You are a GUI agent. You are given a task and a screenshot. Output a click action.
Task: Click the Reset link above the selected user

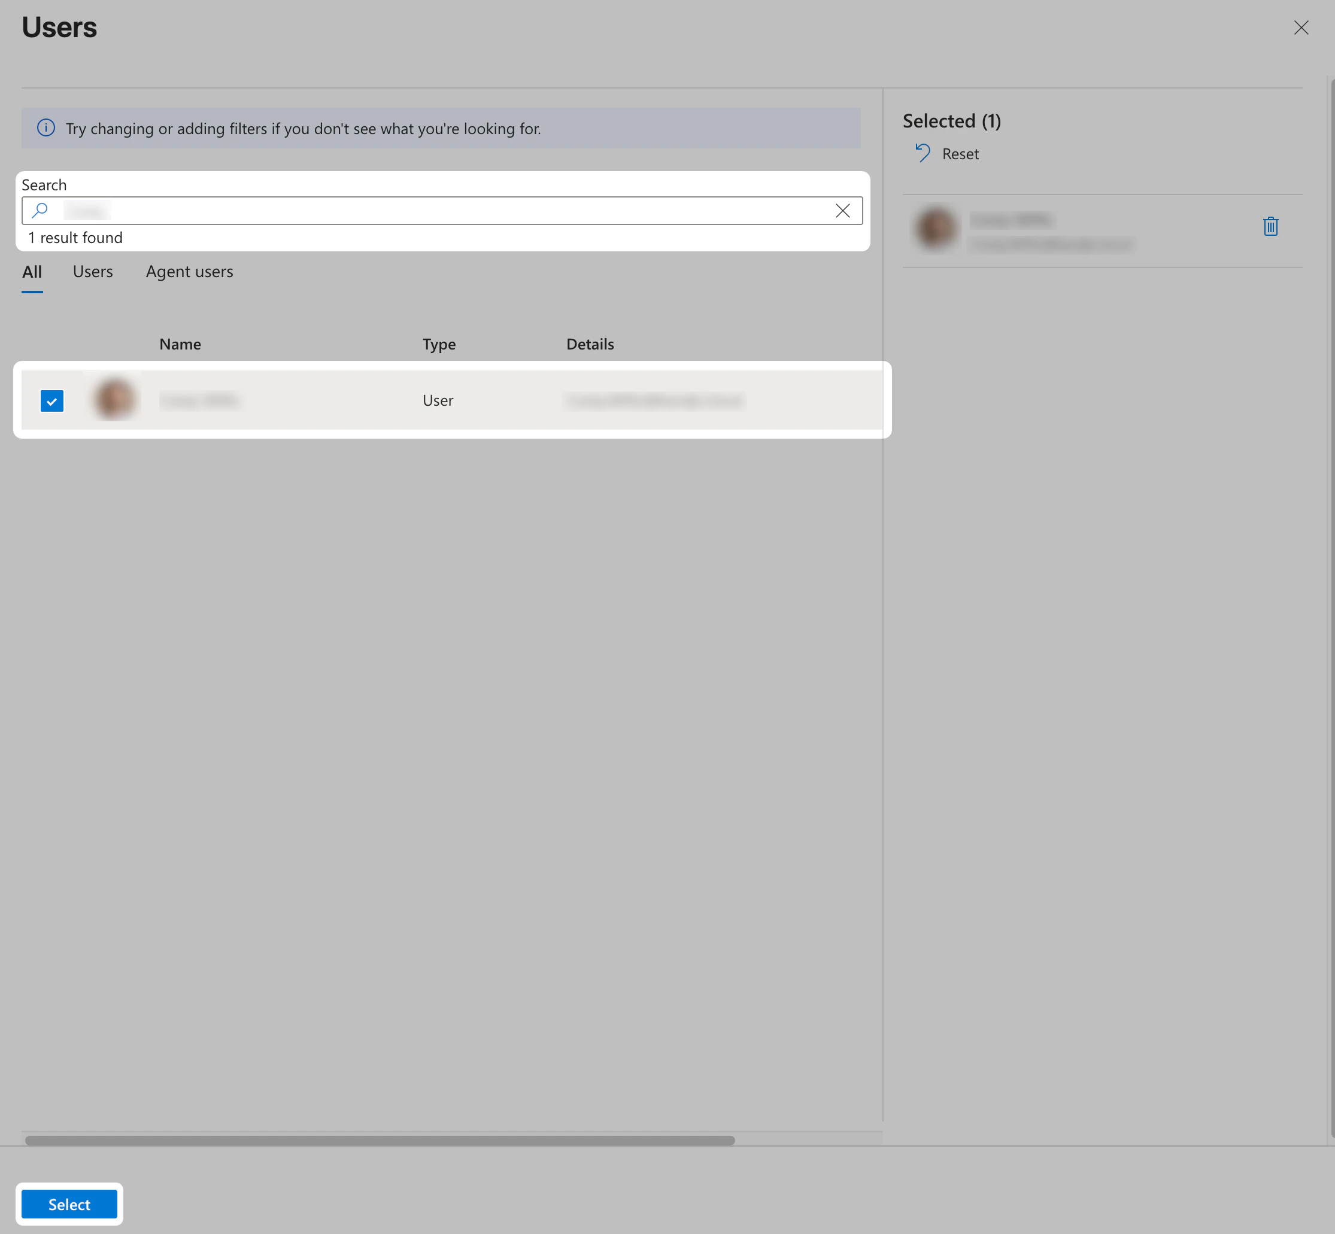[960, 154]
